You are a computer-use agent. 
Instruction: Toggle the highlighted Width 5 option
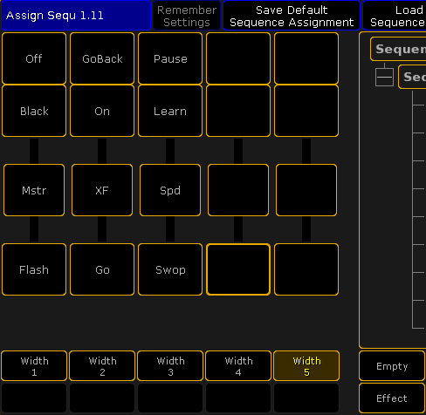[x=306, y=366]
